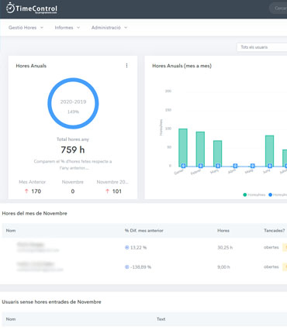This screenshot has width=287, height=330.
Task: Click the Hores del mes de Novembre heading
Action: (x=34, y=213)
